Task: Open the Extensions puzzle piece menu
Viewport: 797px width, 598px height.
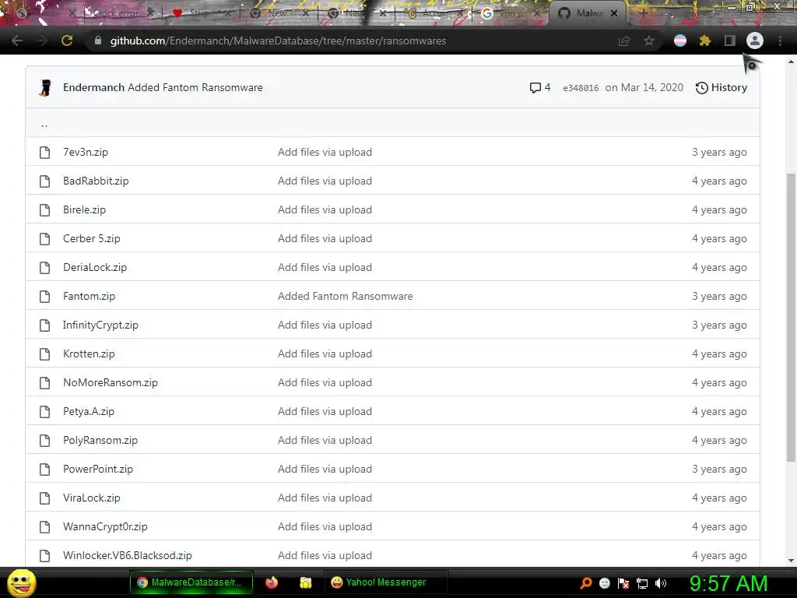Action: (x=705, y=40)
